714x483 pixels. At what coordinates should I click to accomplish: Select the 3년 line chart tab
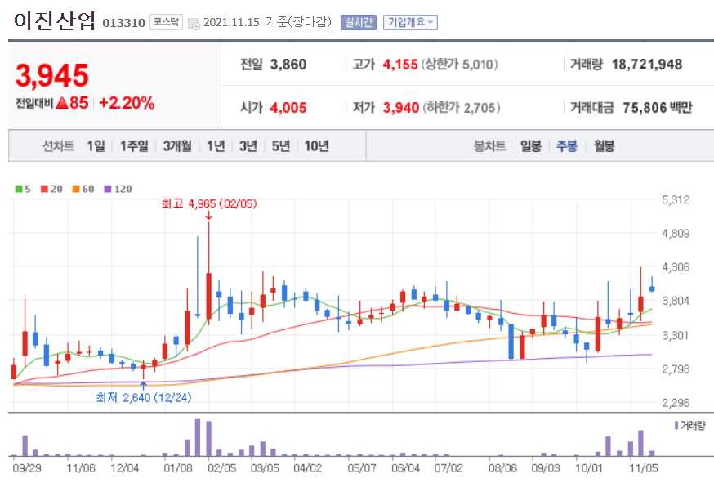[248, 146]
